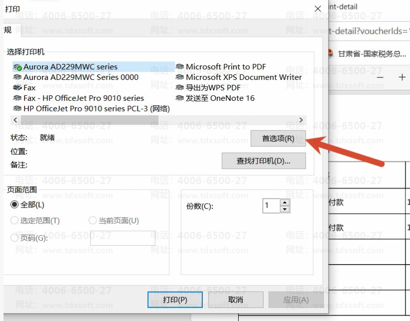Image resolution: width=410 pixels, height=321 pixels.
Task: Select the 导出为WPS PDF printer icon
Action: tap(180, 87)
